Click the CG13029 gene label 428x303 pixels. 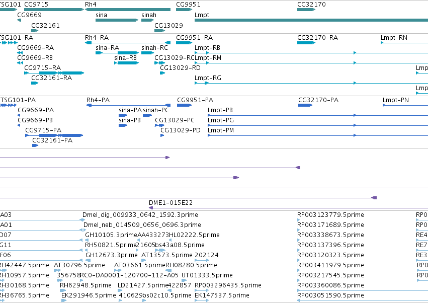point(168,25)
